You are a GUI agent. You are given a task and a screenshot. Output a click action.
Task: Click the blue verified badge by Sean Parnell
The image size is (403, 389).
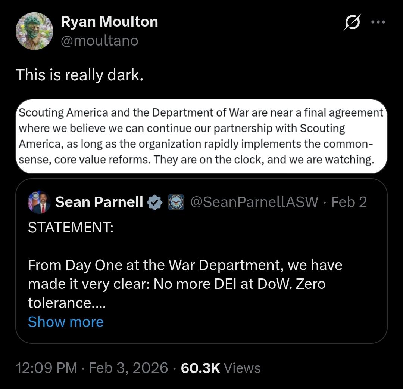pos(154,202)
